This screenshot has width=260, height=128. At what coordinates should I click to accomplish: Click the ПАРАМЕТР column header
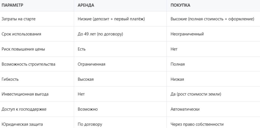[x=12, y=5]
